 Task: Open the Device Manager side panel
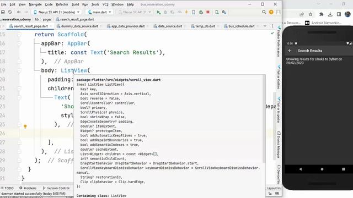point(279,145)
